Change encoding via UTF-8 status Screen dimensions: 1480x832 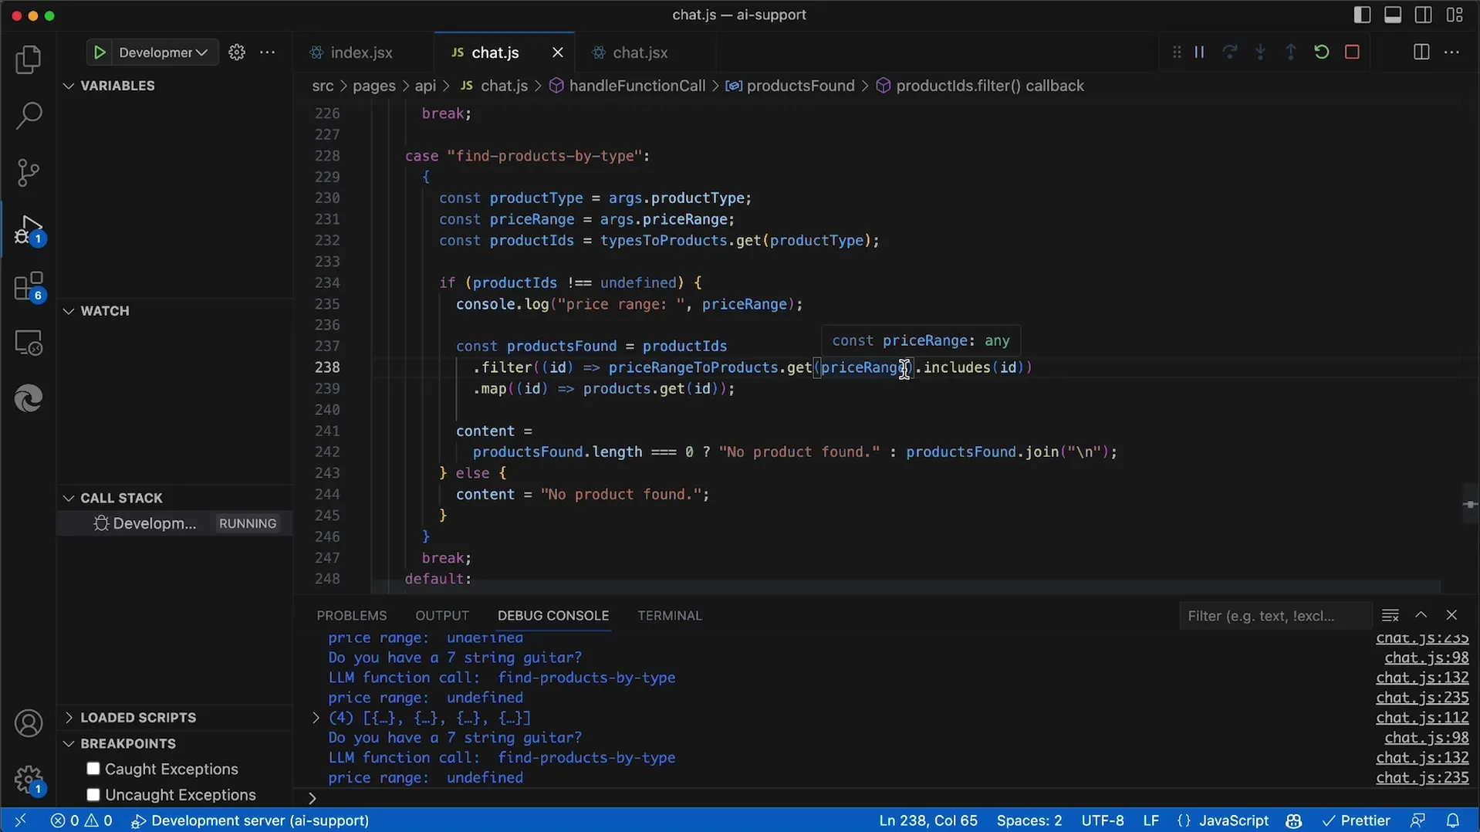pos(1103,820)
